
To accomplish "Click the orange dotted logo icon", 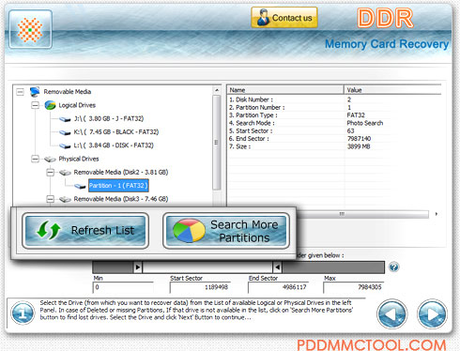I will pyautogui.click(x=30, y=29).
